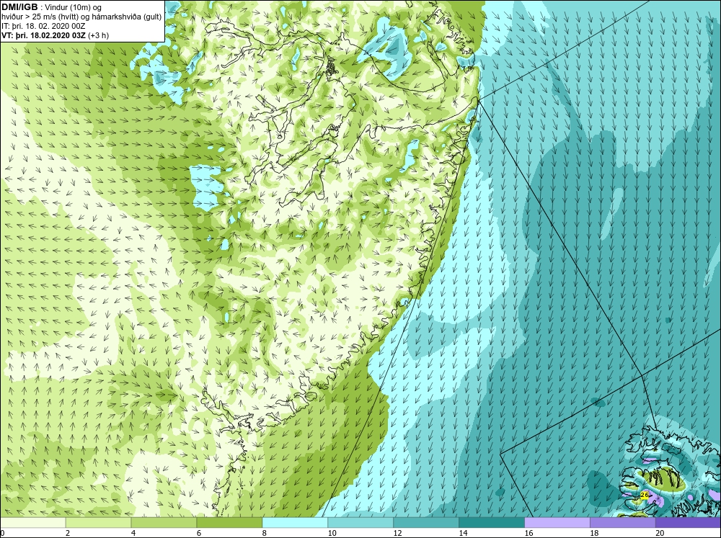Screen dimensions: 721x538
Task: Click the 12–14 m/s teal legend swatch
Action: (x=426, y=522)
